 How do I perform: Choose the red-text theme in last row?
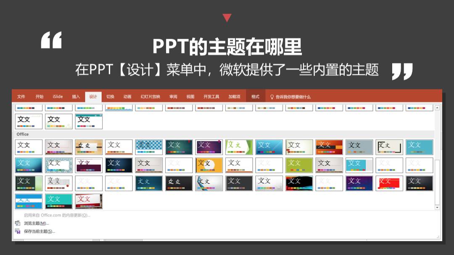point(89,202)
